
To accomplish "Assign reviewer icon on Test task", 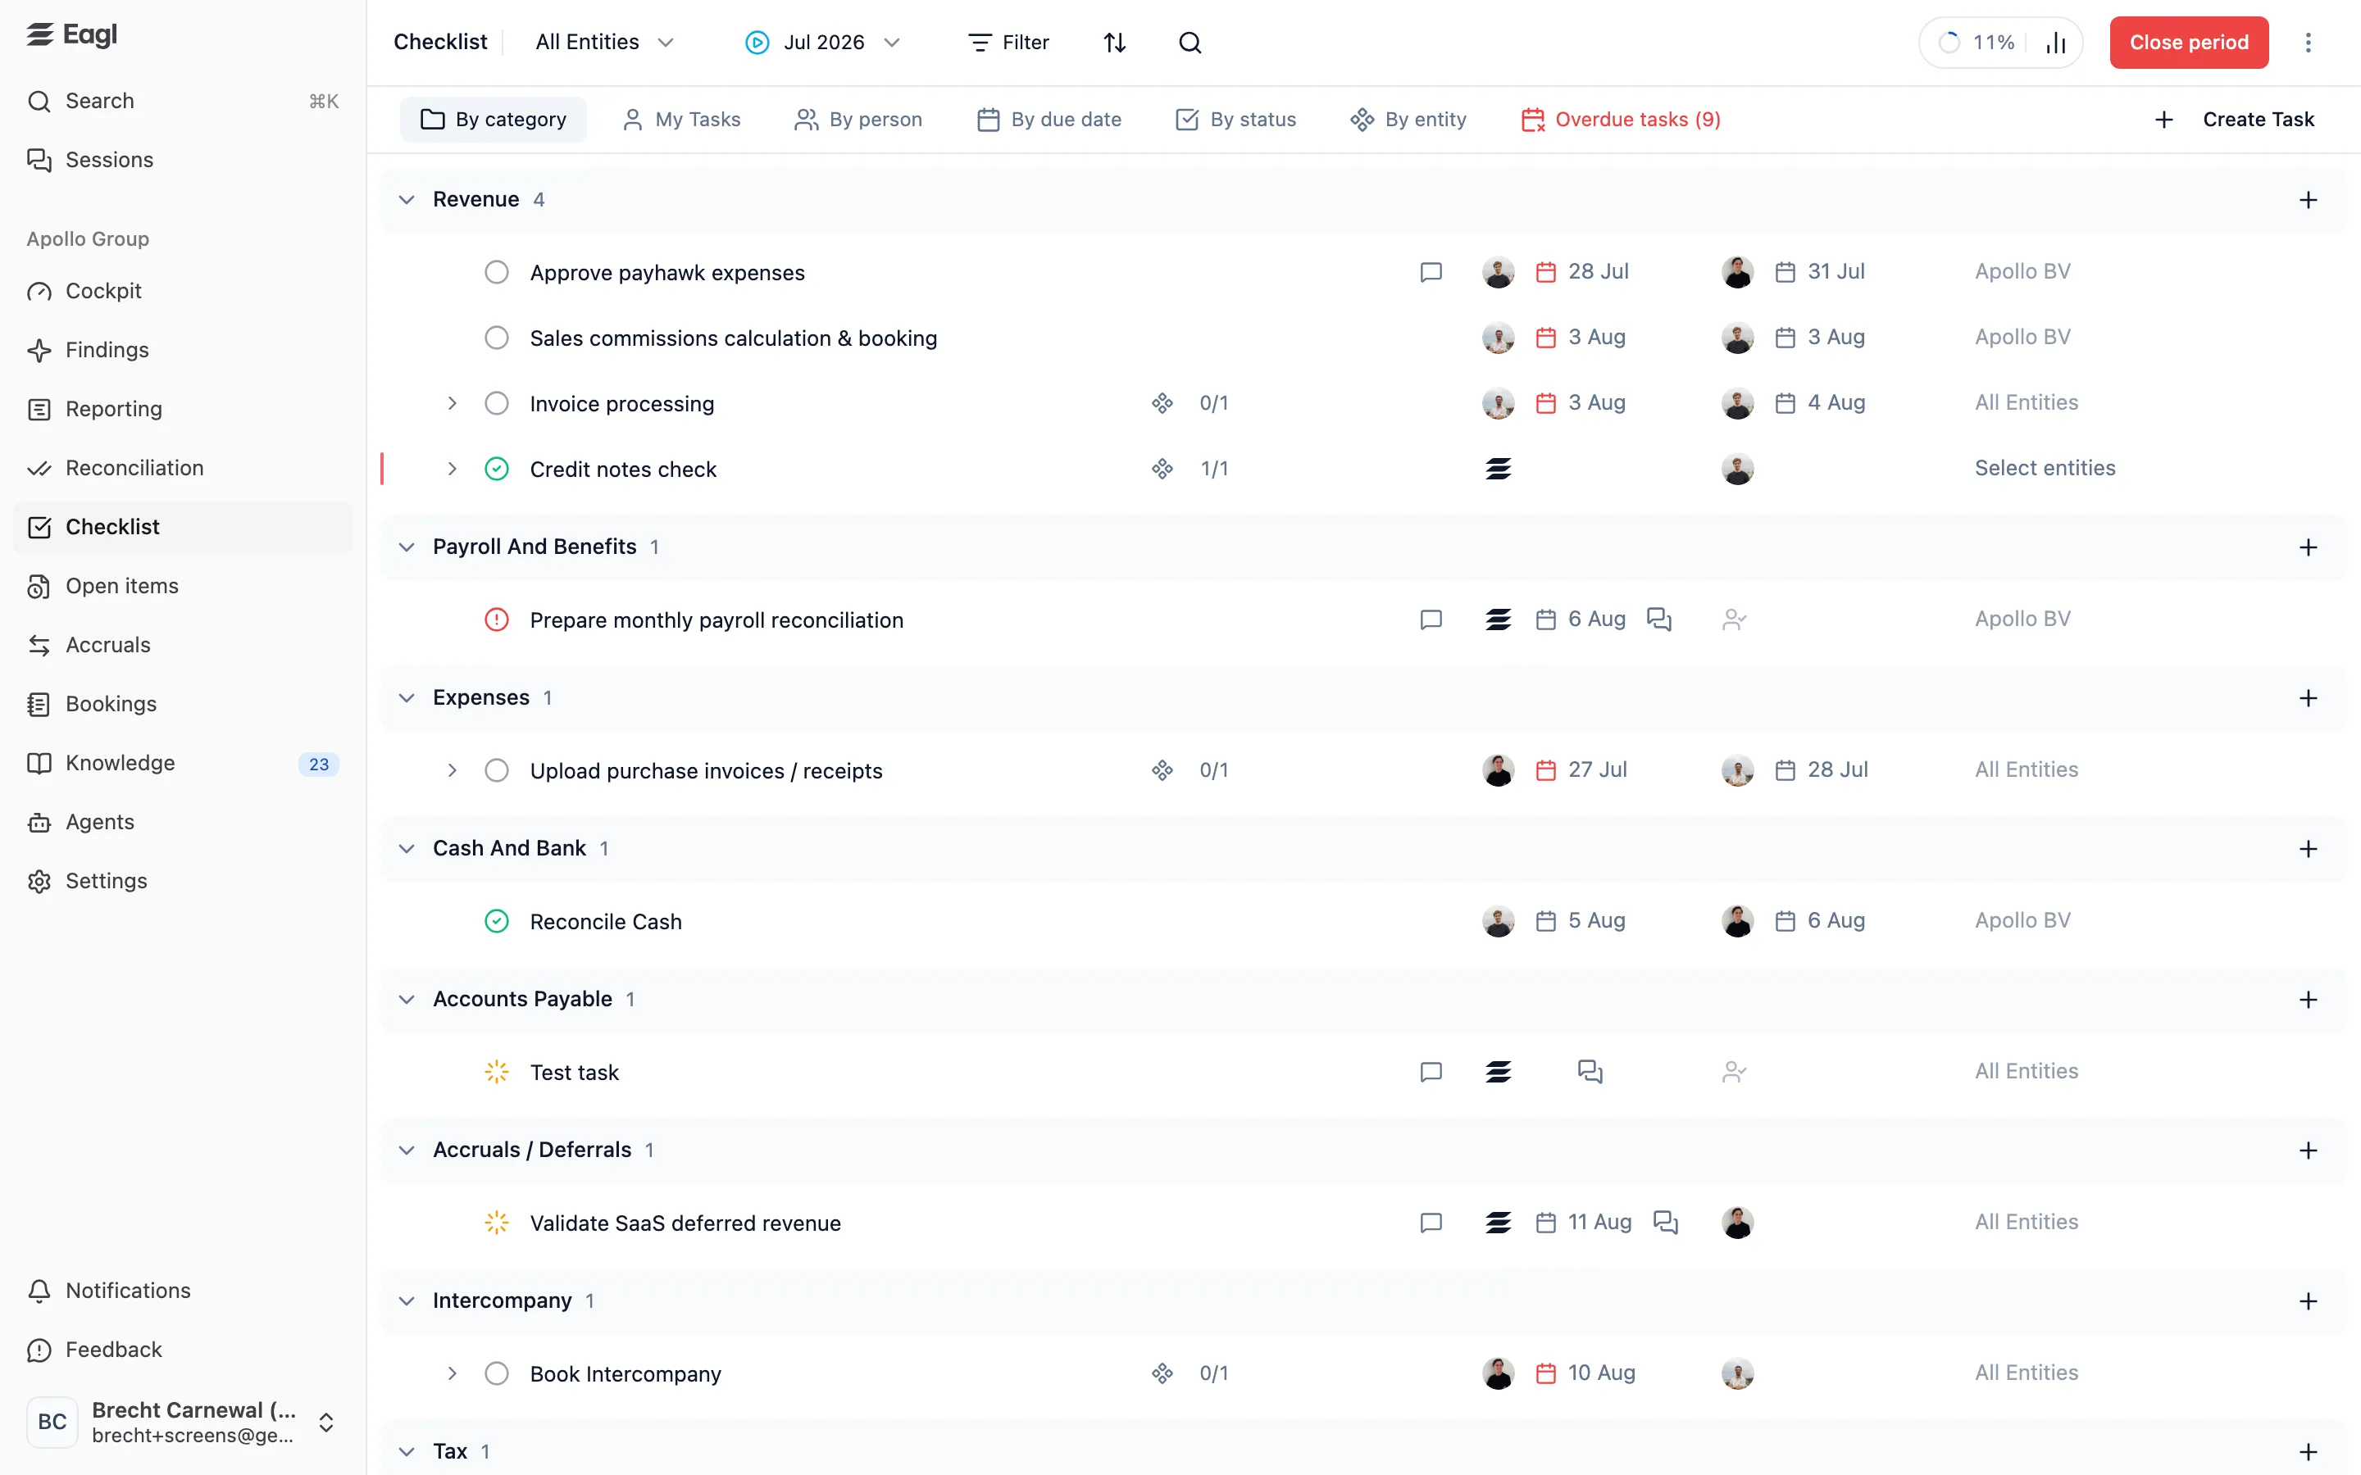I will [1735, 1072].
